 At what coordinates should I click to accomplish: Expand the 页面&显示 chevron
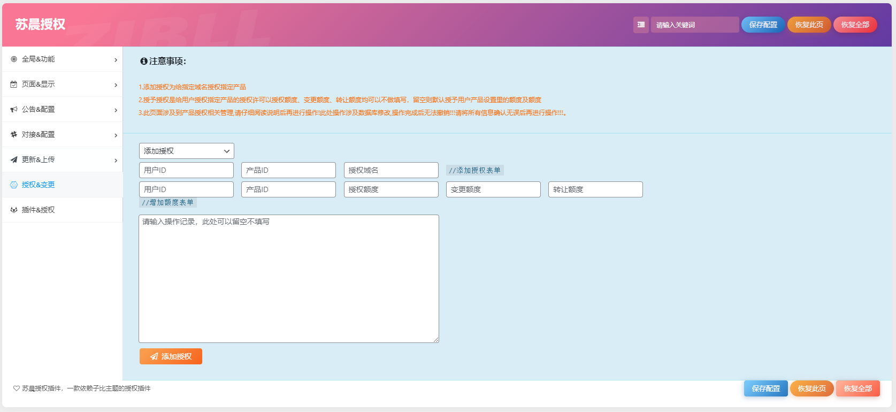[116, 85]
